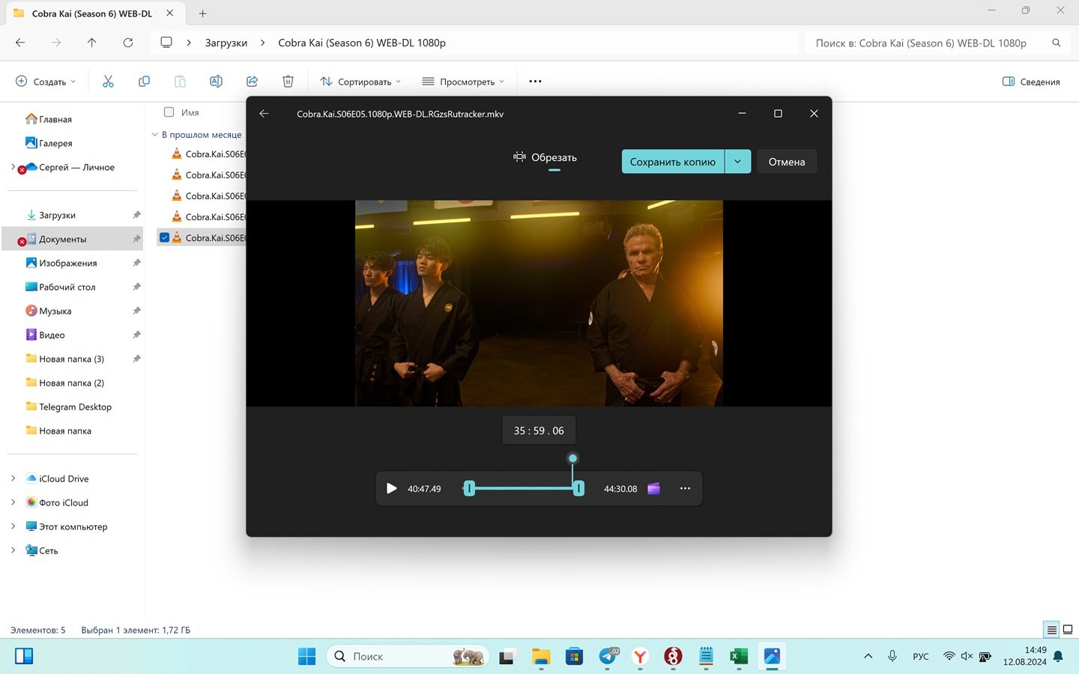
Task: Show hidden tray icons chevron
Action: pyautogui.click(x=868, y=656)
